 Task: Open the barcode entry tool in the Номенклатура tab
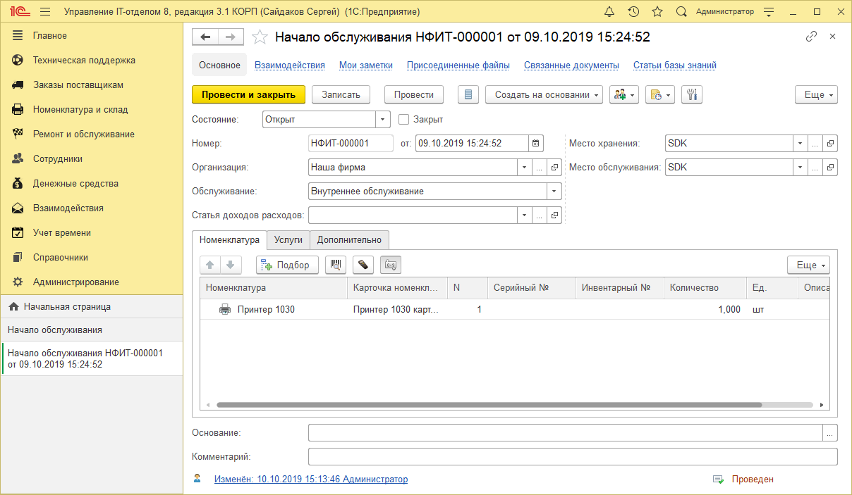(336, 265)
